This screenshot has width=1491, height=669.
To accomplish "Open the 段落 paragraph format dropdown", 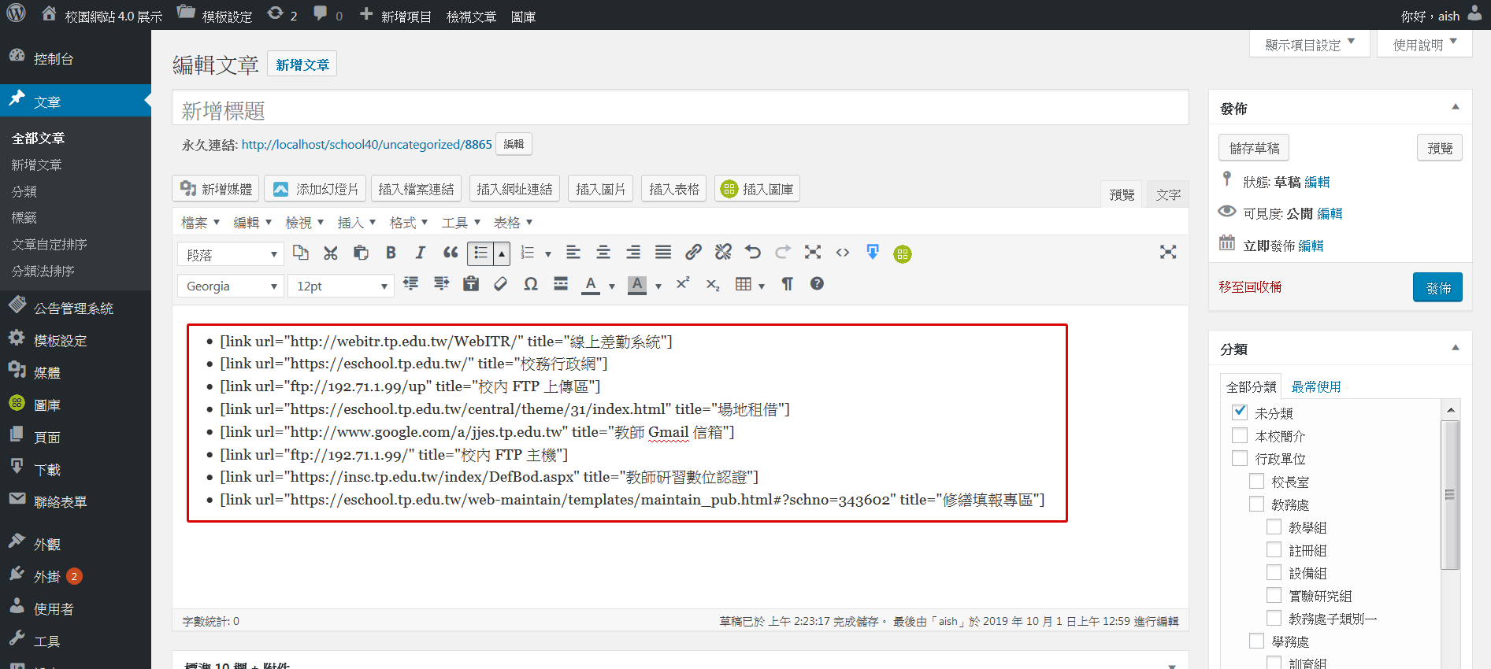I will click(x=231, y=254).
